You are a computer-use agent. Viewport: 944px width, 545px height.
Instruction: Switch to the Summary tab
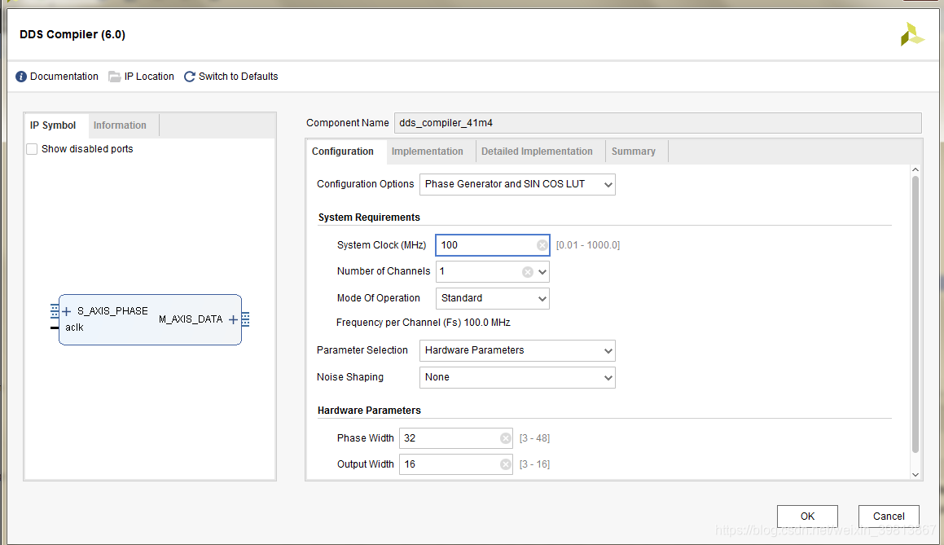point(634,152)
